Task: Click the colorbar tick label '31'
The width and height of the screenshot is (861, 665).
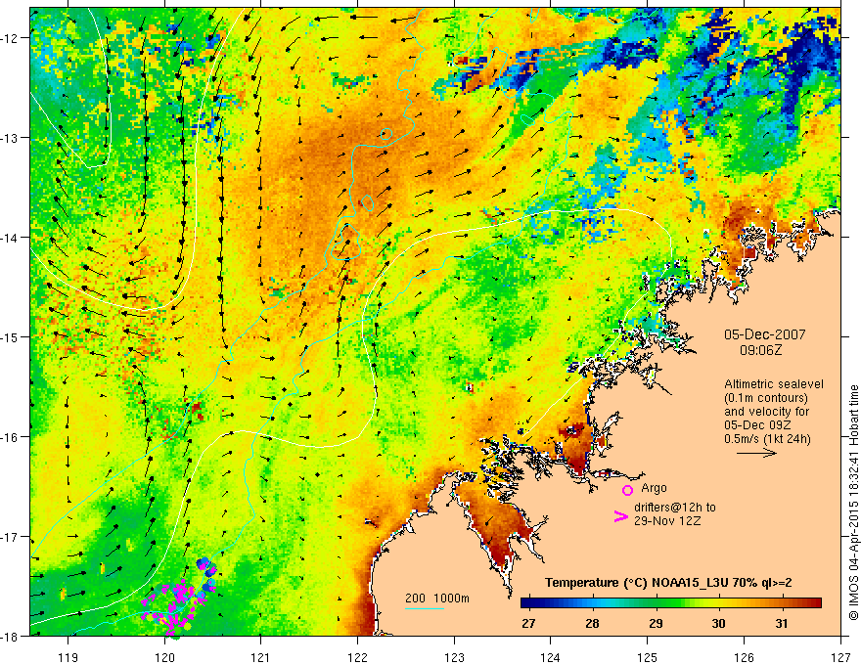Action: point(782,624)
